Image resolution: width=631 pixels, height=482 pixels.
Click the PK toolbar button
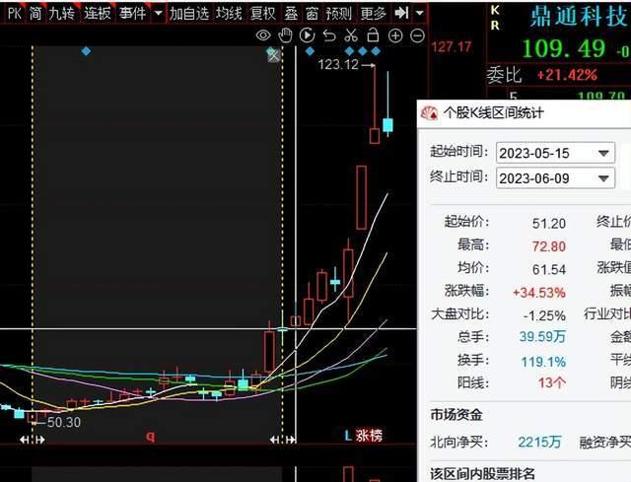pos(14,13)
